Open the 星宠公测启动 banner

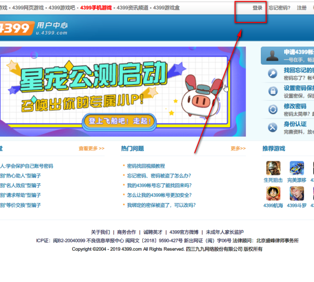(x=122, y=91)
